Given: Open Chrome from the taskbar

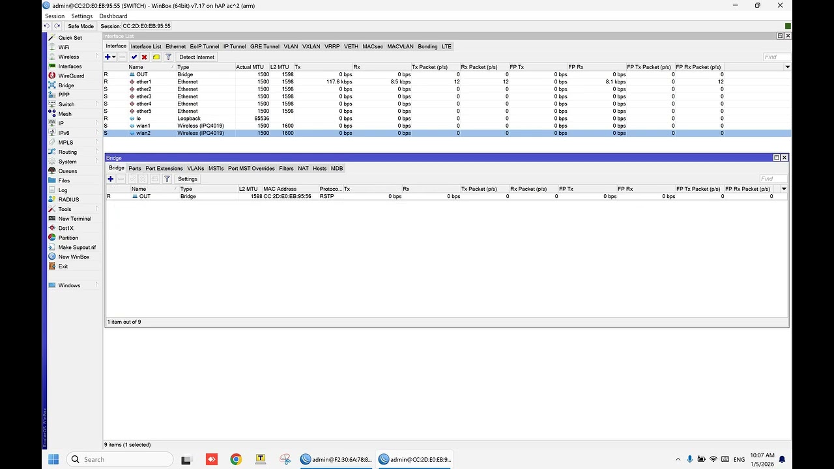Looking at the screenshot, I should (236, 459).
